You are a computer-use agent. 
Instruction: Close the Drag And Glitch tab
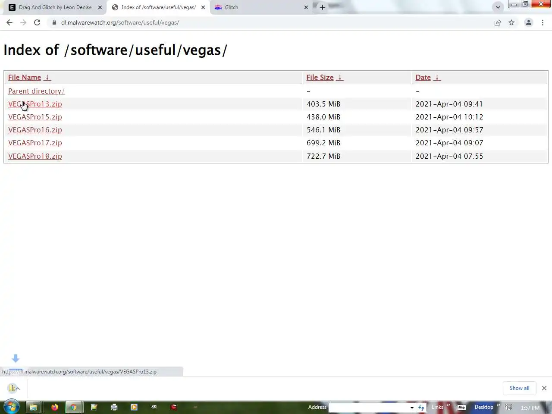[100, 7]
